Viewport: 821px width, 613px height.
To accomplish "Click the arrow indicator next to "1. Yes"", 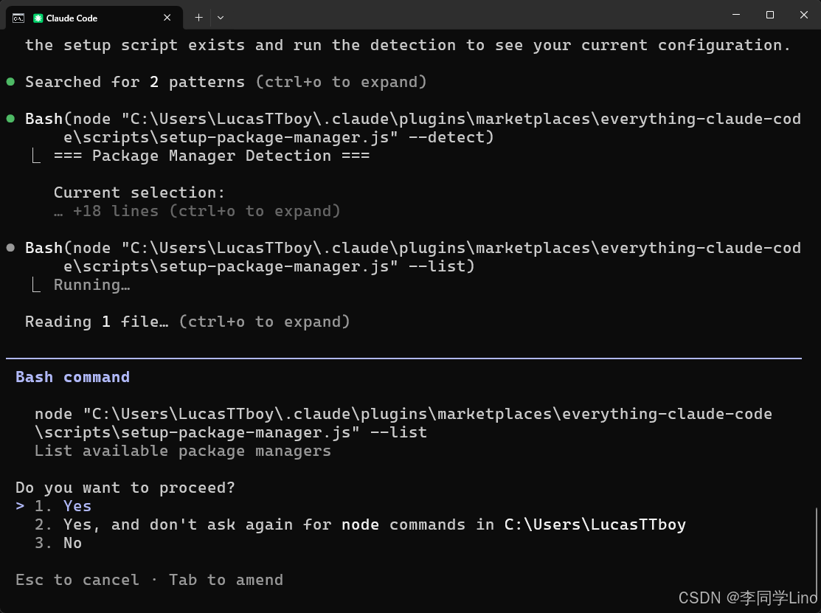I will tap(19, 506).
